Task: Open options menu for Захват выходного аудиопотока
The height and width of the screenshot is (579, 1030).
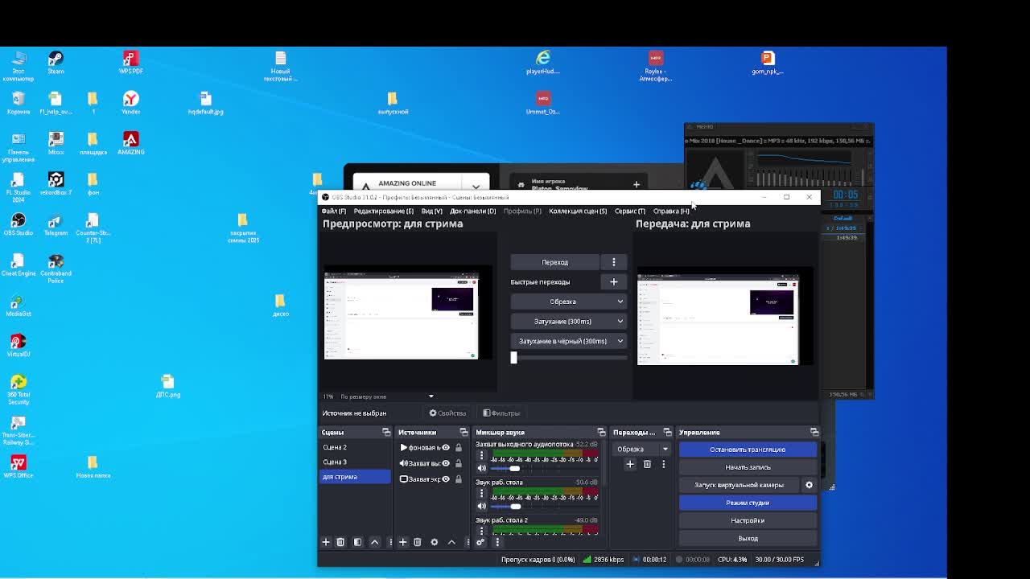Action: (481, 456)
